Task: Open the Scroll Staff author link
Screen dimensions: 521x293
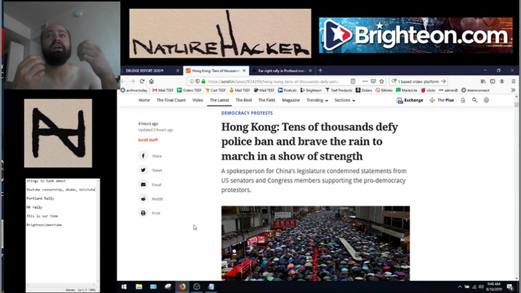Action: coord(148,140)
